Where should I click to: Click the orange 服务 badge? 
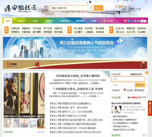69,30
